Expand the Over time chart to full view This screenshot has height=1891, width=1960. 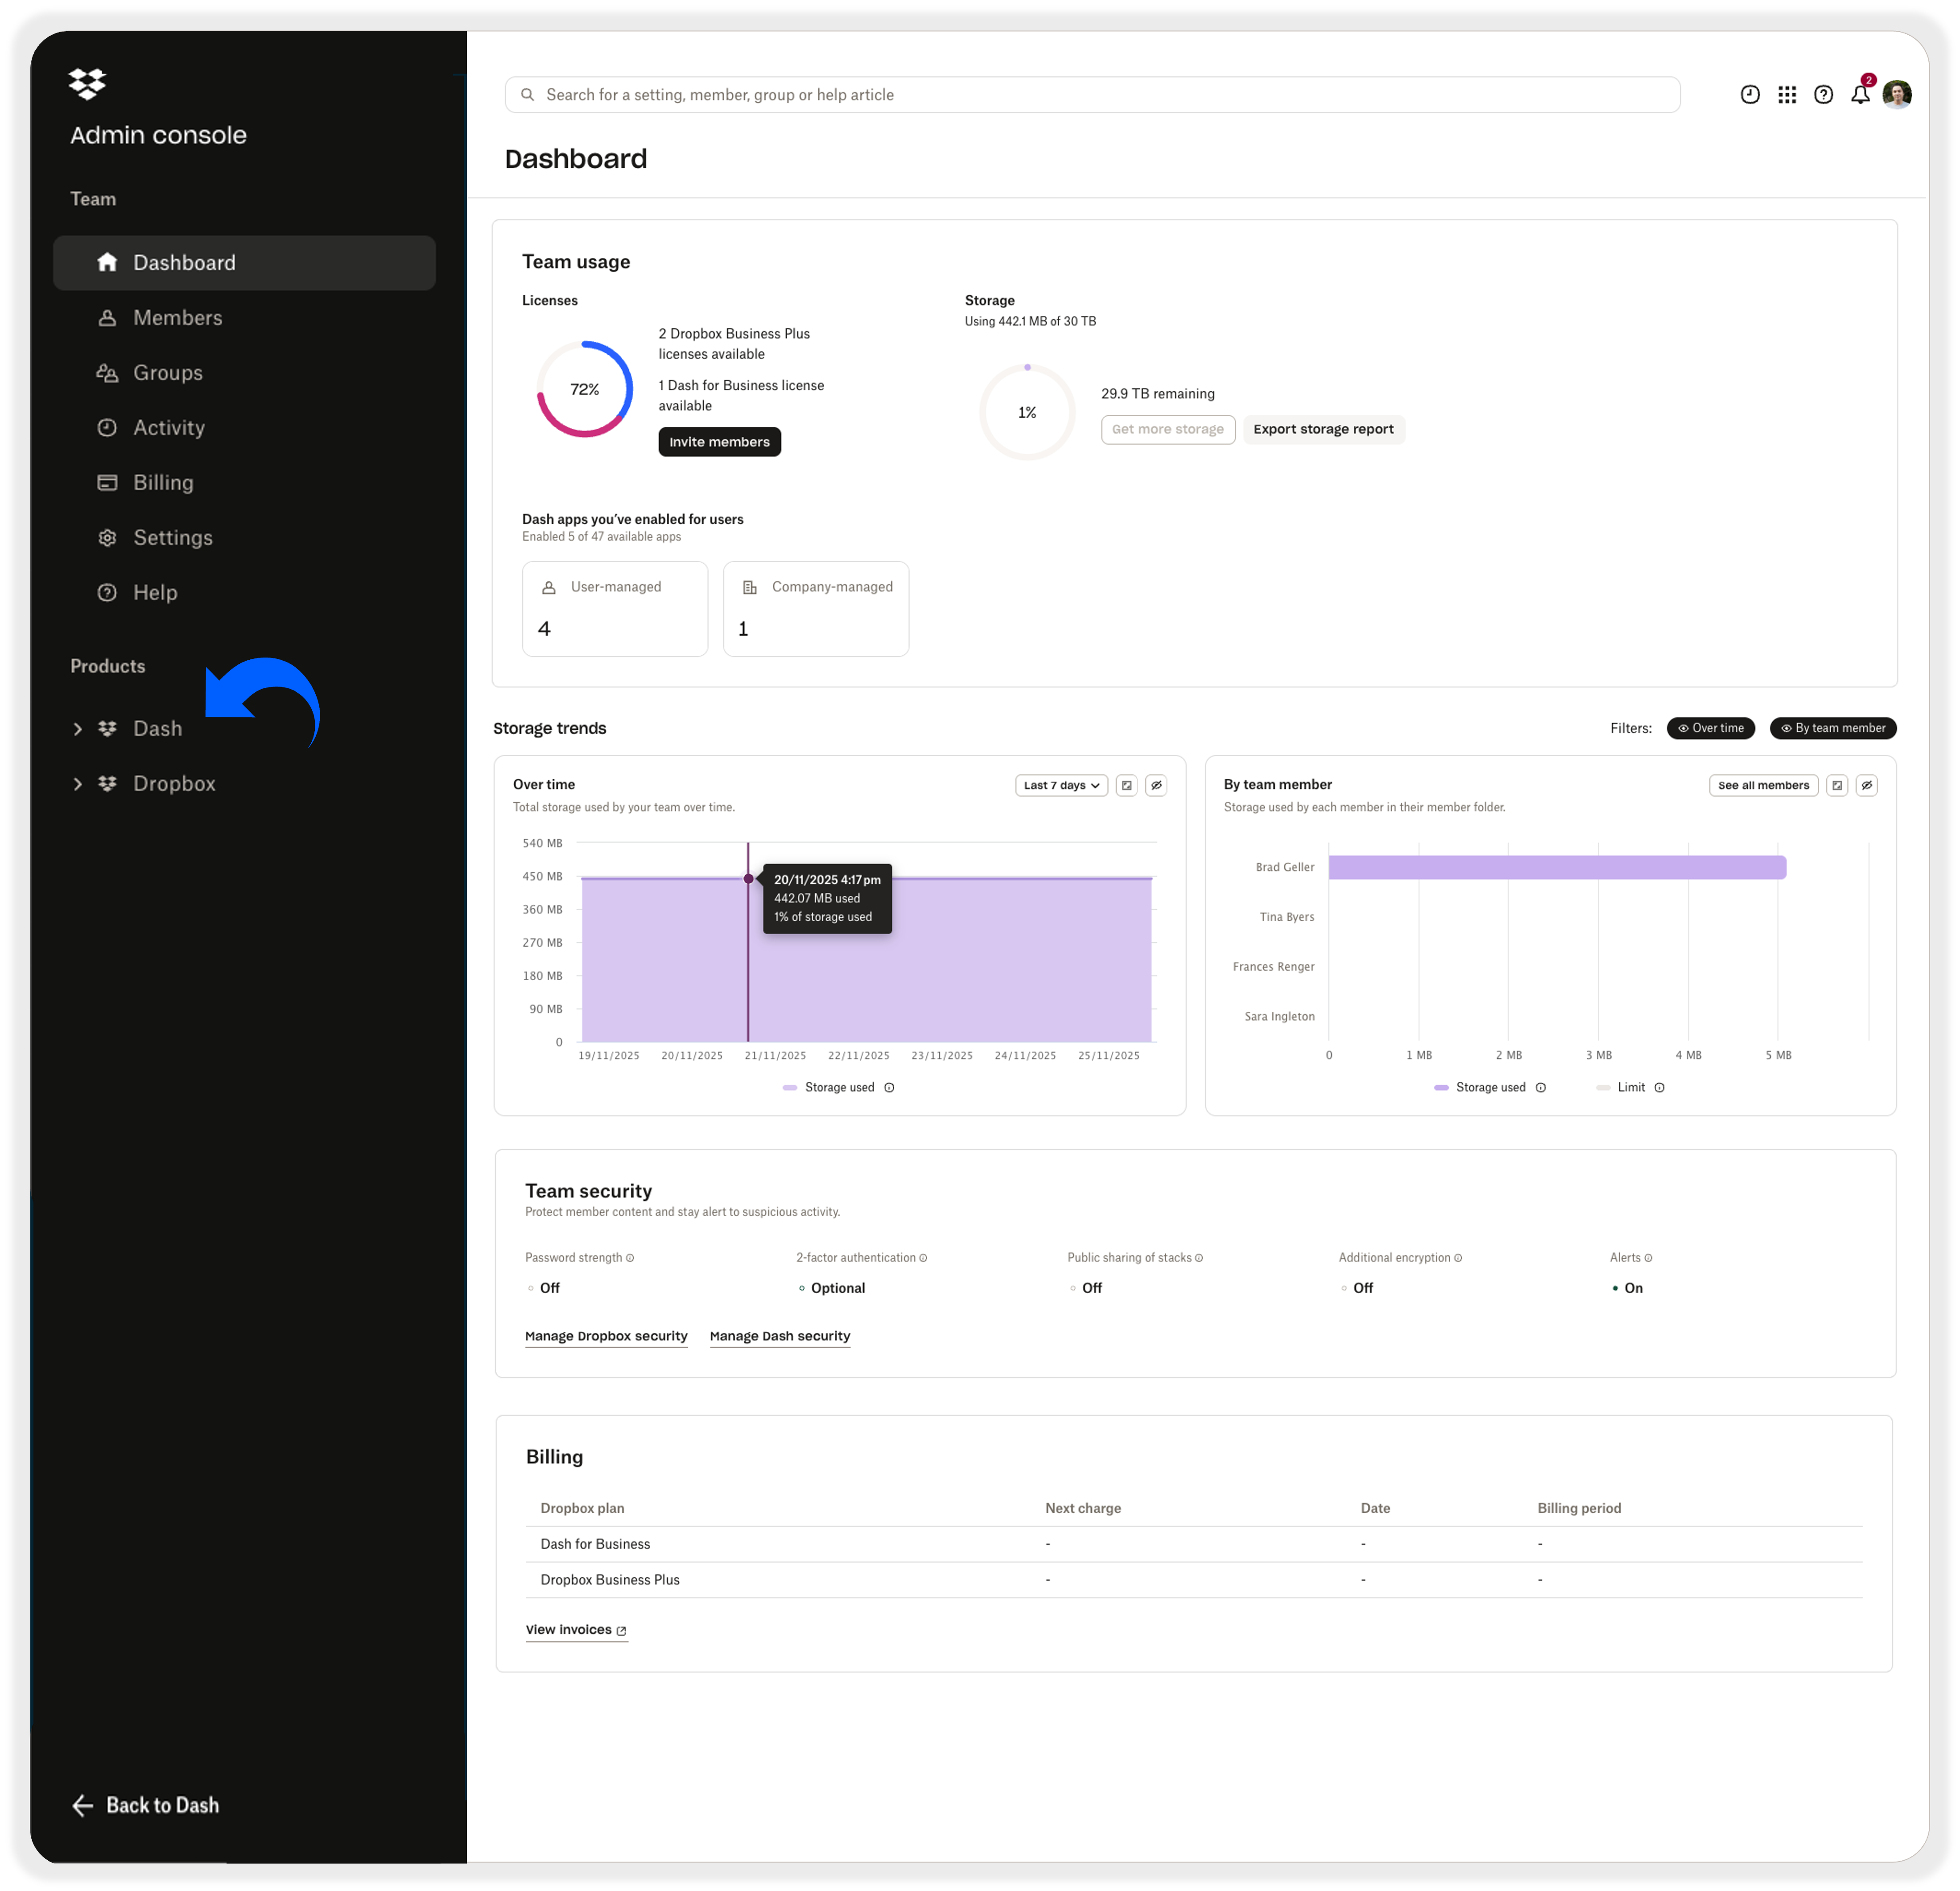pos(1127,786)
